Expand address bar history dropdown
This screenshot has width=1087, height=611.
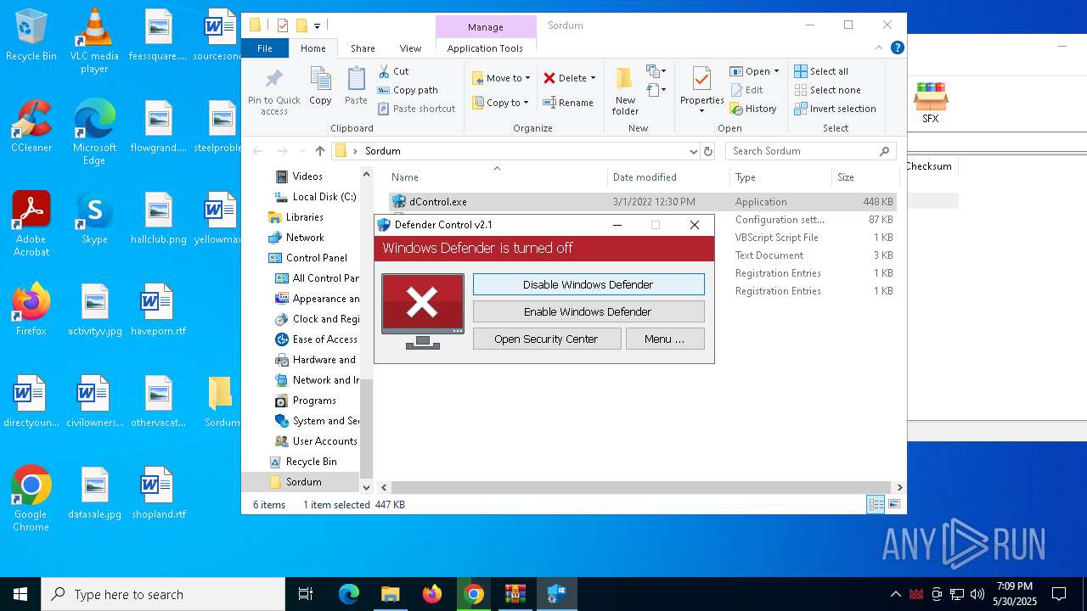point(693,151)
